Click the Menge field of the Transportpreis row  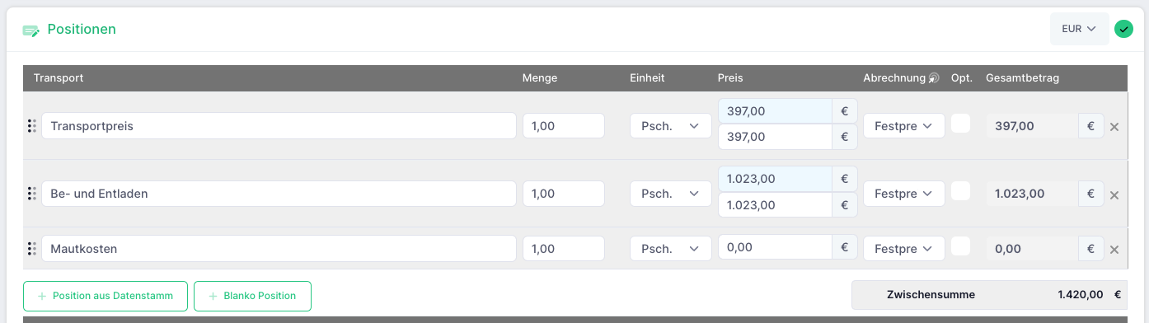click(564, 126)
